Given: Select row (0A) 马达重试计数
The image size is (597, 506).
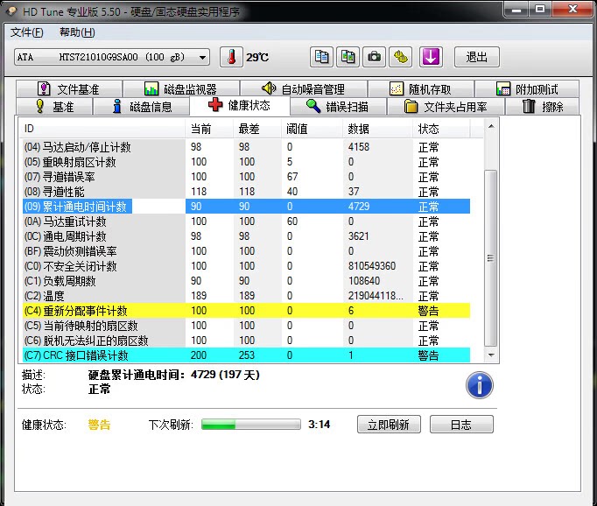Looking at the screenshot, I should pyautogui.click(x=246, y=221).
